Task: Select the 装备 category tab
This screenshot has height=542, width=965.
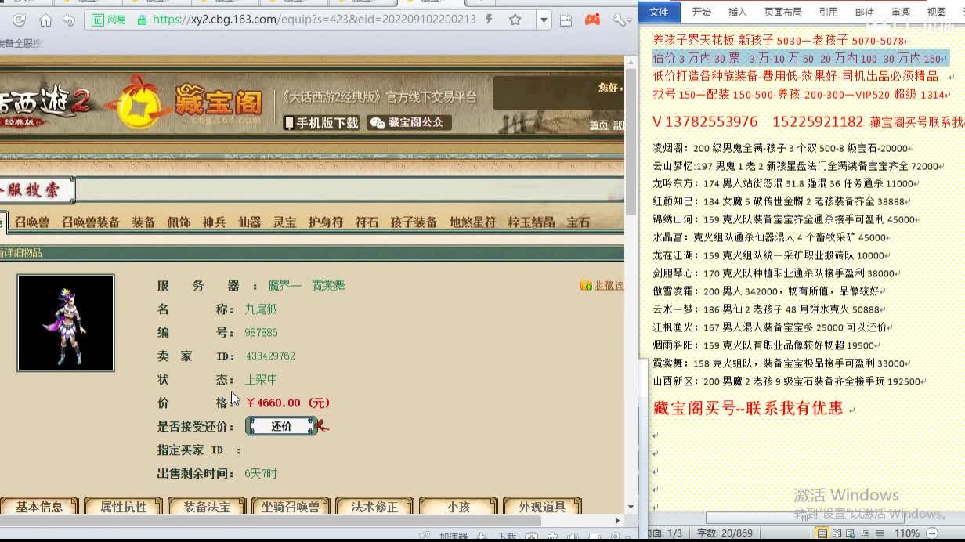Action: click(x=143, y=222)
